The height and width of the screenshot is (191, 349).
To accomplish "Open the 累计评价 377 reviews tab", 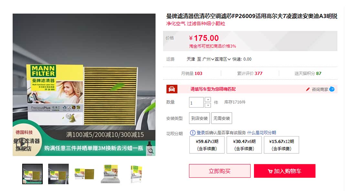I will pyautogui.click(x=250, y=73).
